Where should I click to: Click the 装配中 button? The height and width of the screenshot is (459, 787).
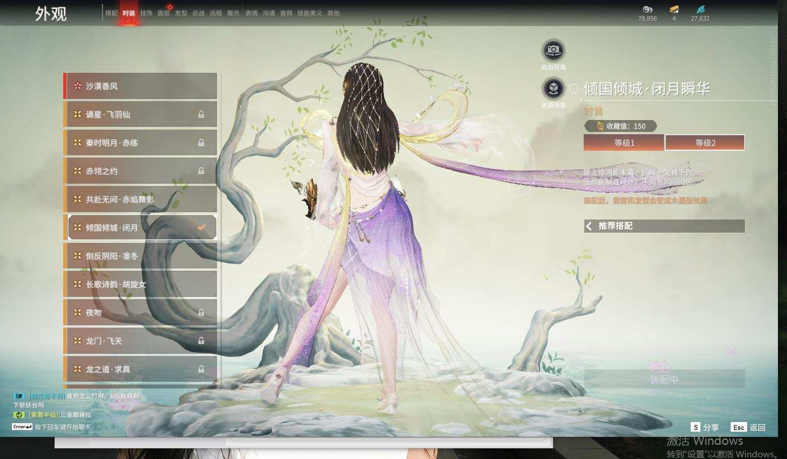tap(664, 379)
